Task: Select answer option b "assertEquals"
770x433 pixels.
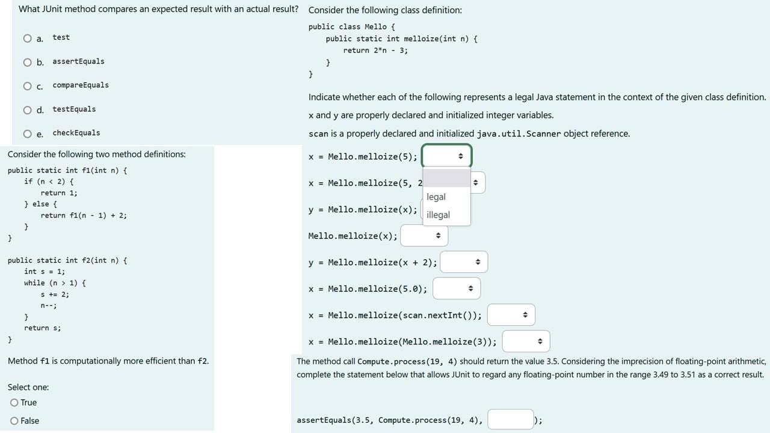Action: (x=27, y=62)
